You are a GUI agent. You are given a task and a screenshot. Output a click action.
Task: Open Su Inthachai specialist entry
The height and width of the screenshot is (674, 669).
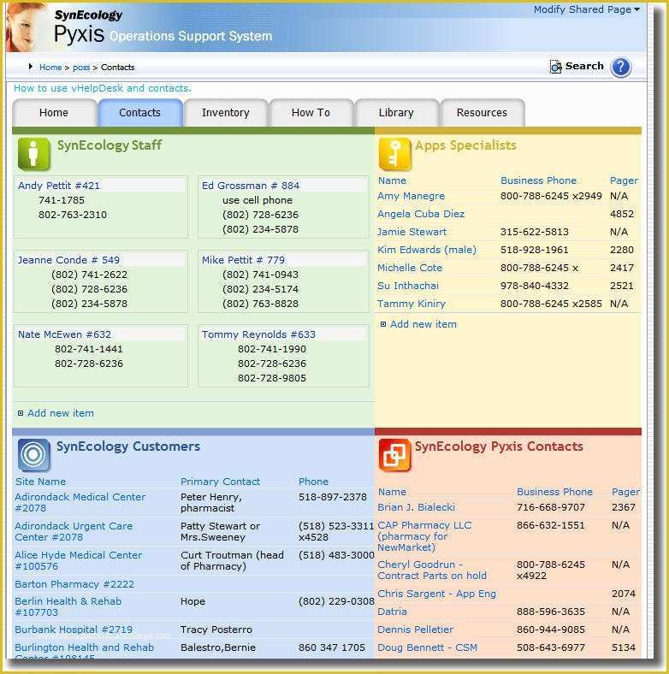coord(408,286)
